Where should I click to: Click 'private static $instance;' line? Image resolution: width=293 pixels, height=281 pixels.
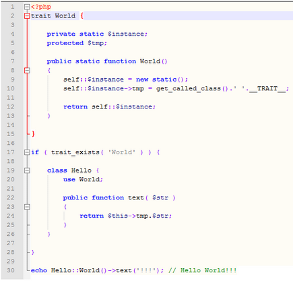(x=97, y=34)
